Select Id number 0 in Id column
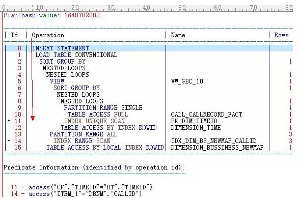300x198 pixels. [19, 48]
